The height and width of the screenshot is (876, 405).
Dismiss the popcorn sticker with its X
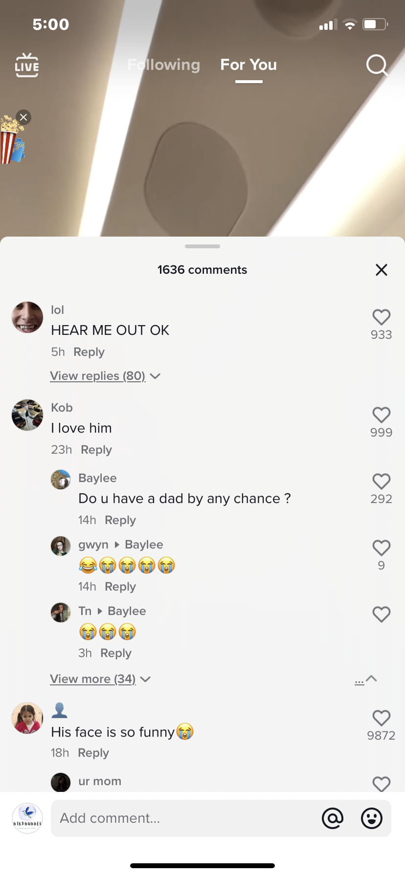(x=23, y=117)
